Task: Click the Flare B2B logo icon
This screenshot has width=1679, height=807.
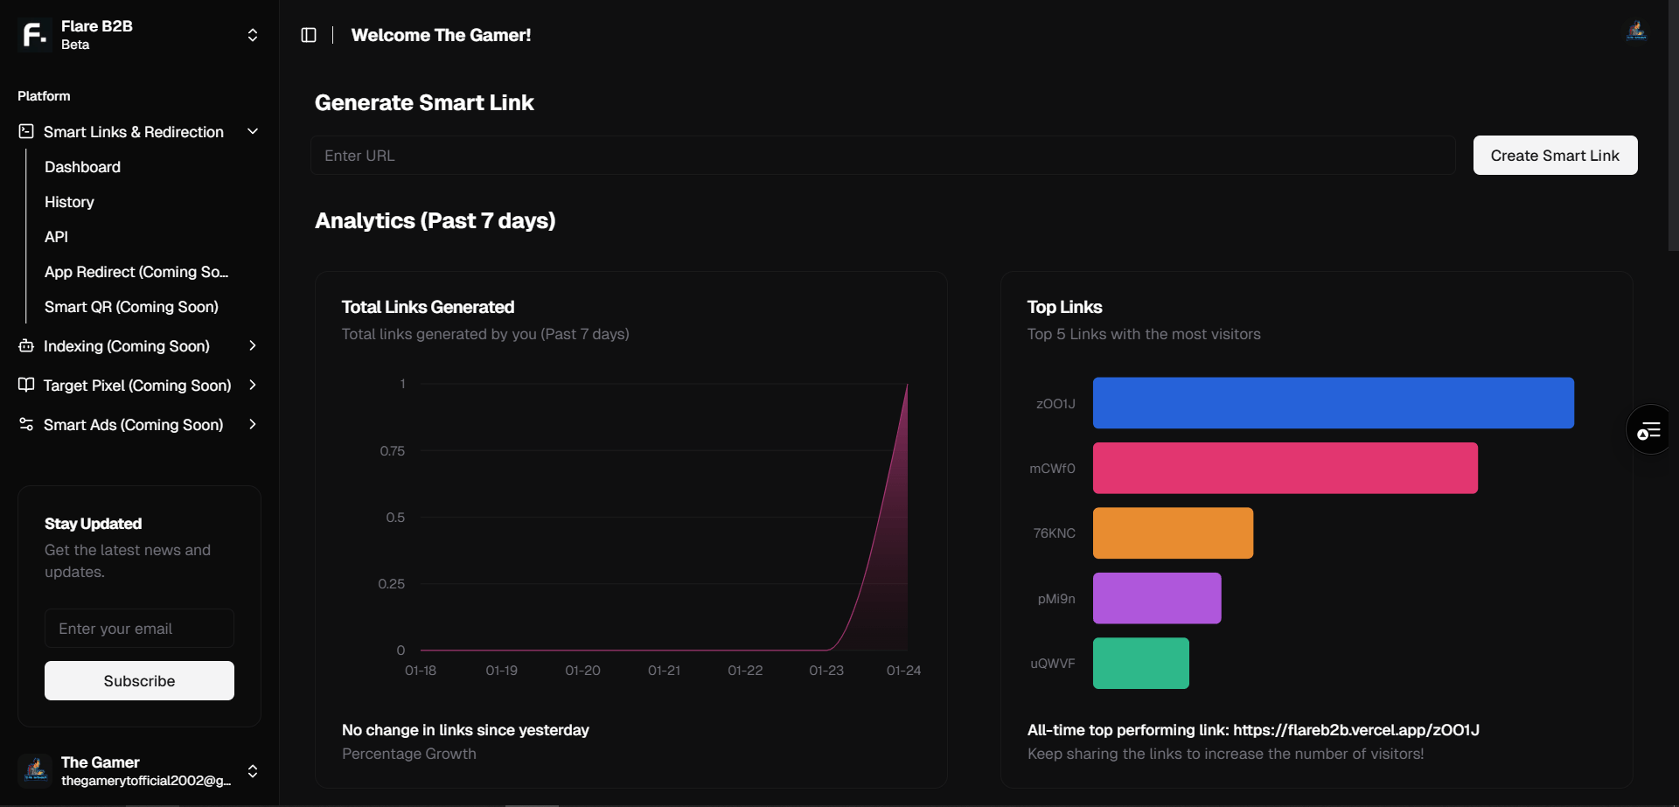Action: [35, 35]
